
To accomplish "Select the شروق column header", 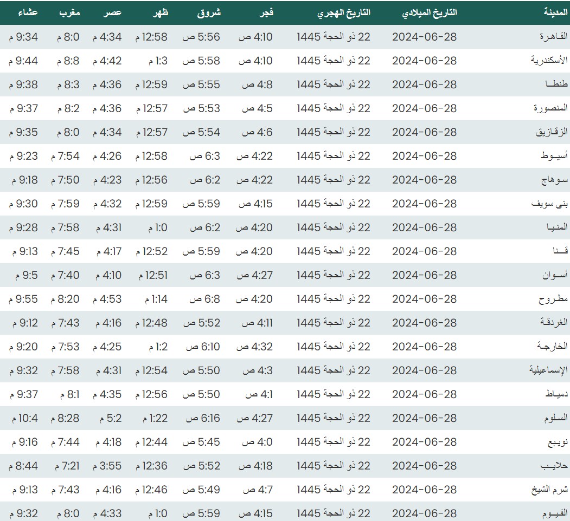I will tap(208, 12).
